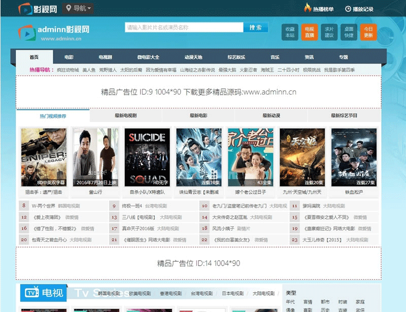This screenshot has height=312, width=406.
Task: Click the 求片建议 button
Action: click(329, 32)
